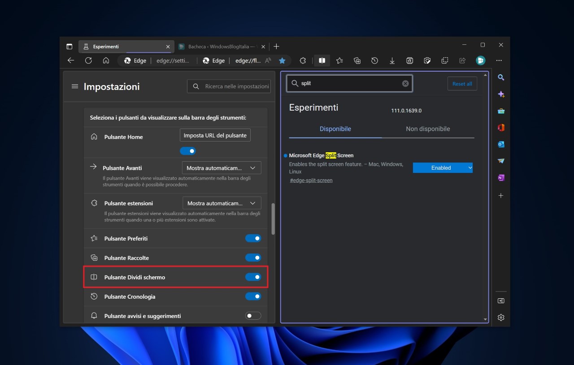Open the Outlook icon in sidebar

coord(501,144)
